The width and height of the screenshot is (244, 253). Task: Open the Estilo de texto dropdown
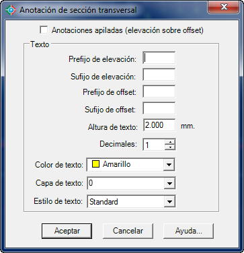pyautogui.click(x=169, y=202)
